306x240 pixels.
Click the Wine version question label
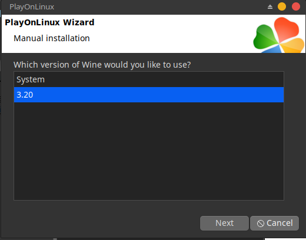click(102, 65)
